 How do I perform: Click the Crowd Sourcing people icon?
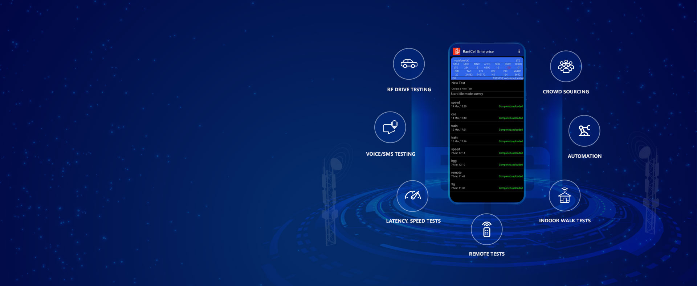point(566,67)
